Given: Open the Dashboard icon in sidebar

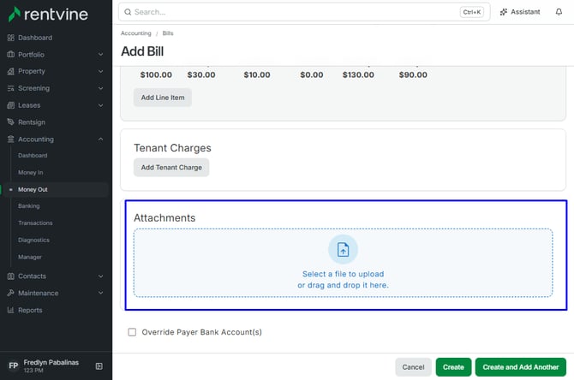Looking at the screenshot, I should click(x=10, y=38).
